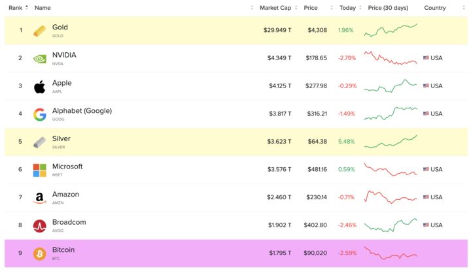Sort using arrows right of Country header
The width and height of the screenshot is (471, 273).
[464, 8]
